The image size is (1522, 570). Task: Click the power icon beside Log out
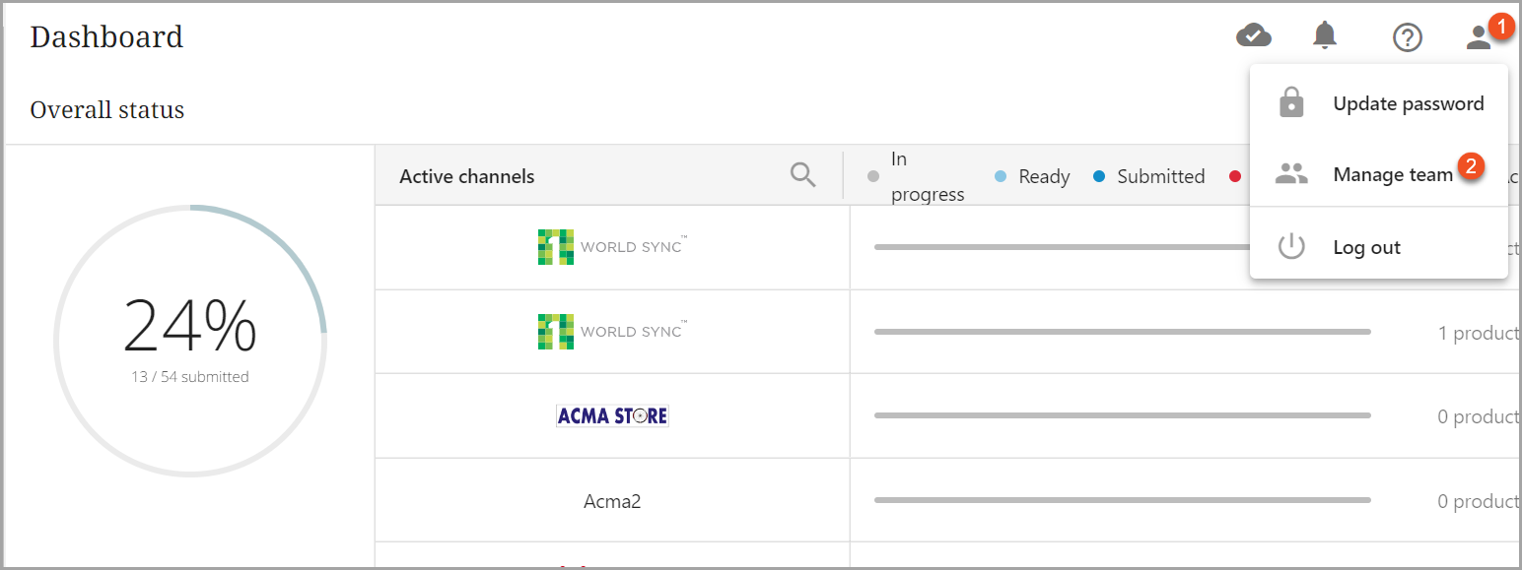tap(1291, 246)
